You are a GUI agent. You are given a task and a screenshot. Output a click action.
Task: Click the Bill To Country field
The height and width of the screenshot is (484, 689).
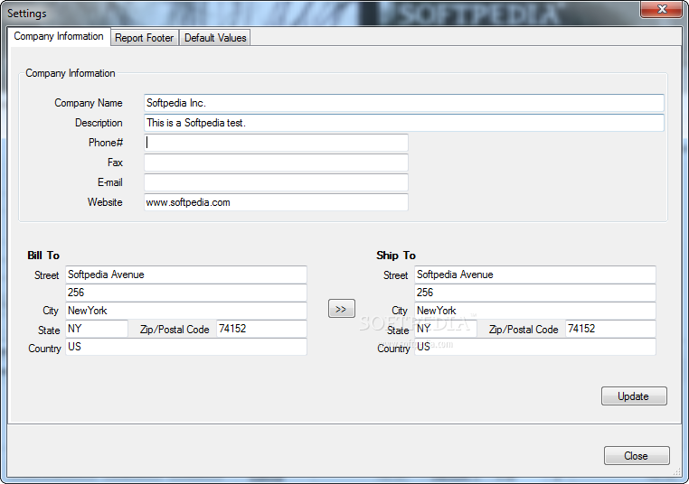pyautogui.click(x=186, y=347)
